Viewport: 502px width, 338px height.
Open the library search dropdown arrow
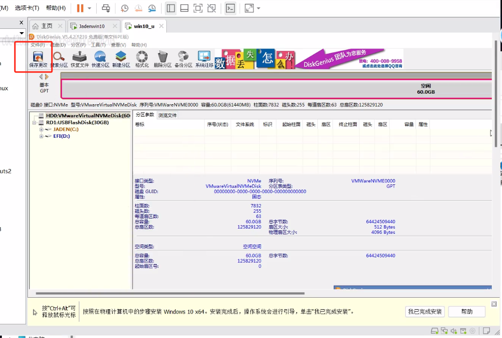tap(22, 33)
